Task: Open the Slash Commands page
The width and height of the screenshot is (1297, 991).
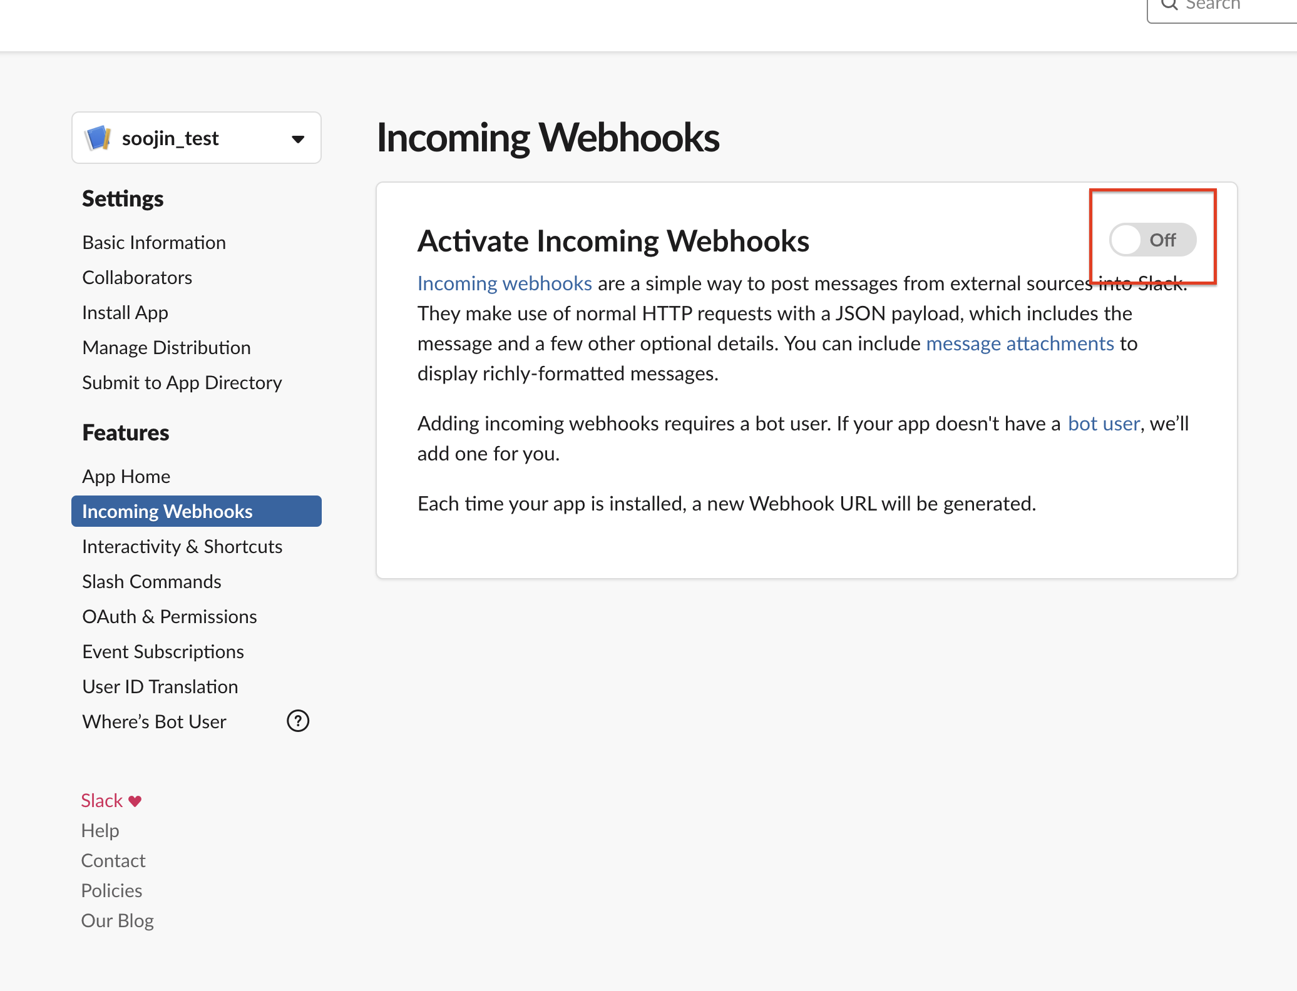Action: [x=151, y=582]
